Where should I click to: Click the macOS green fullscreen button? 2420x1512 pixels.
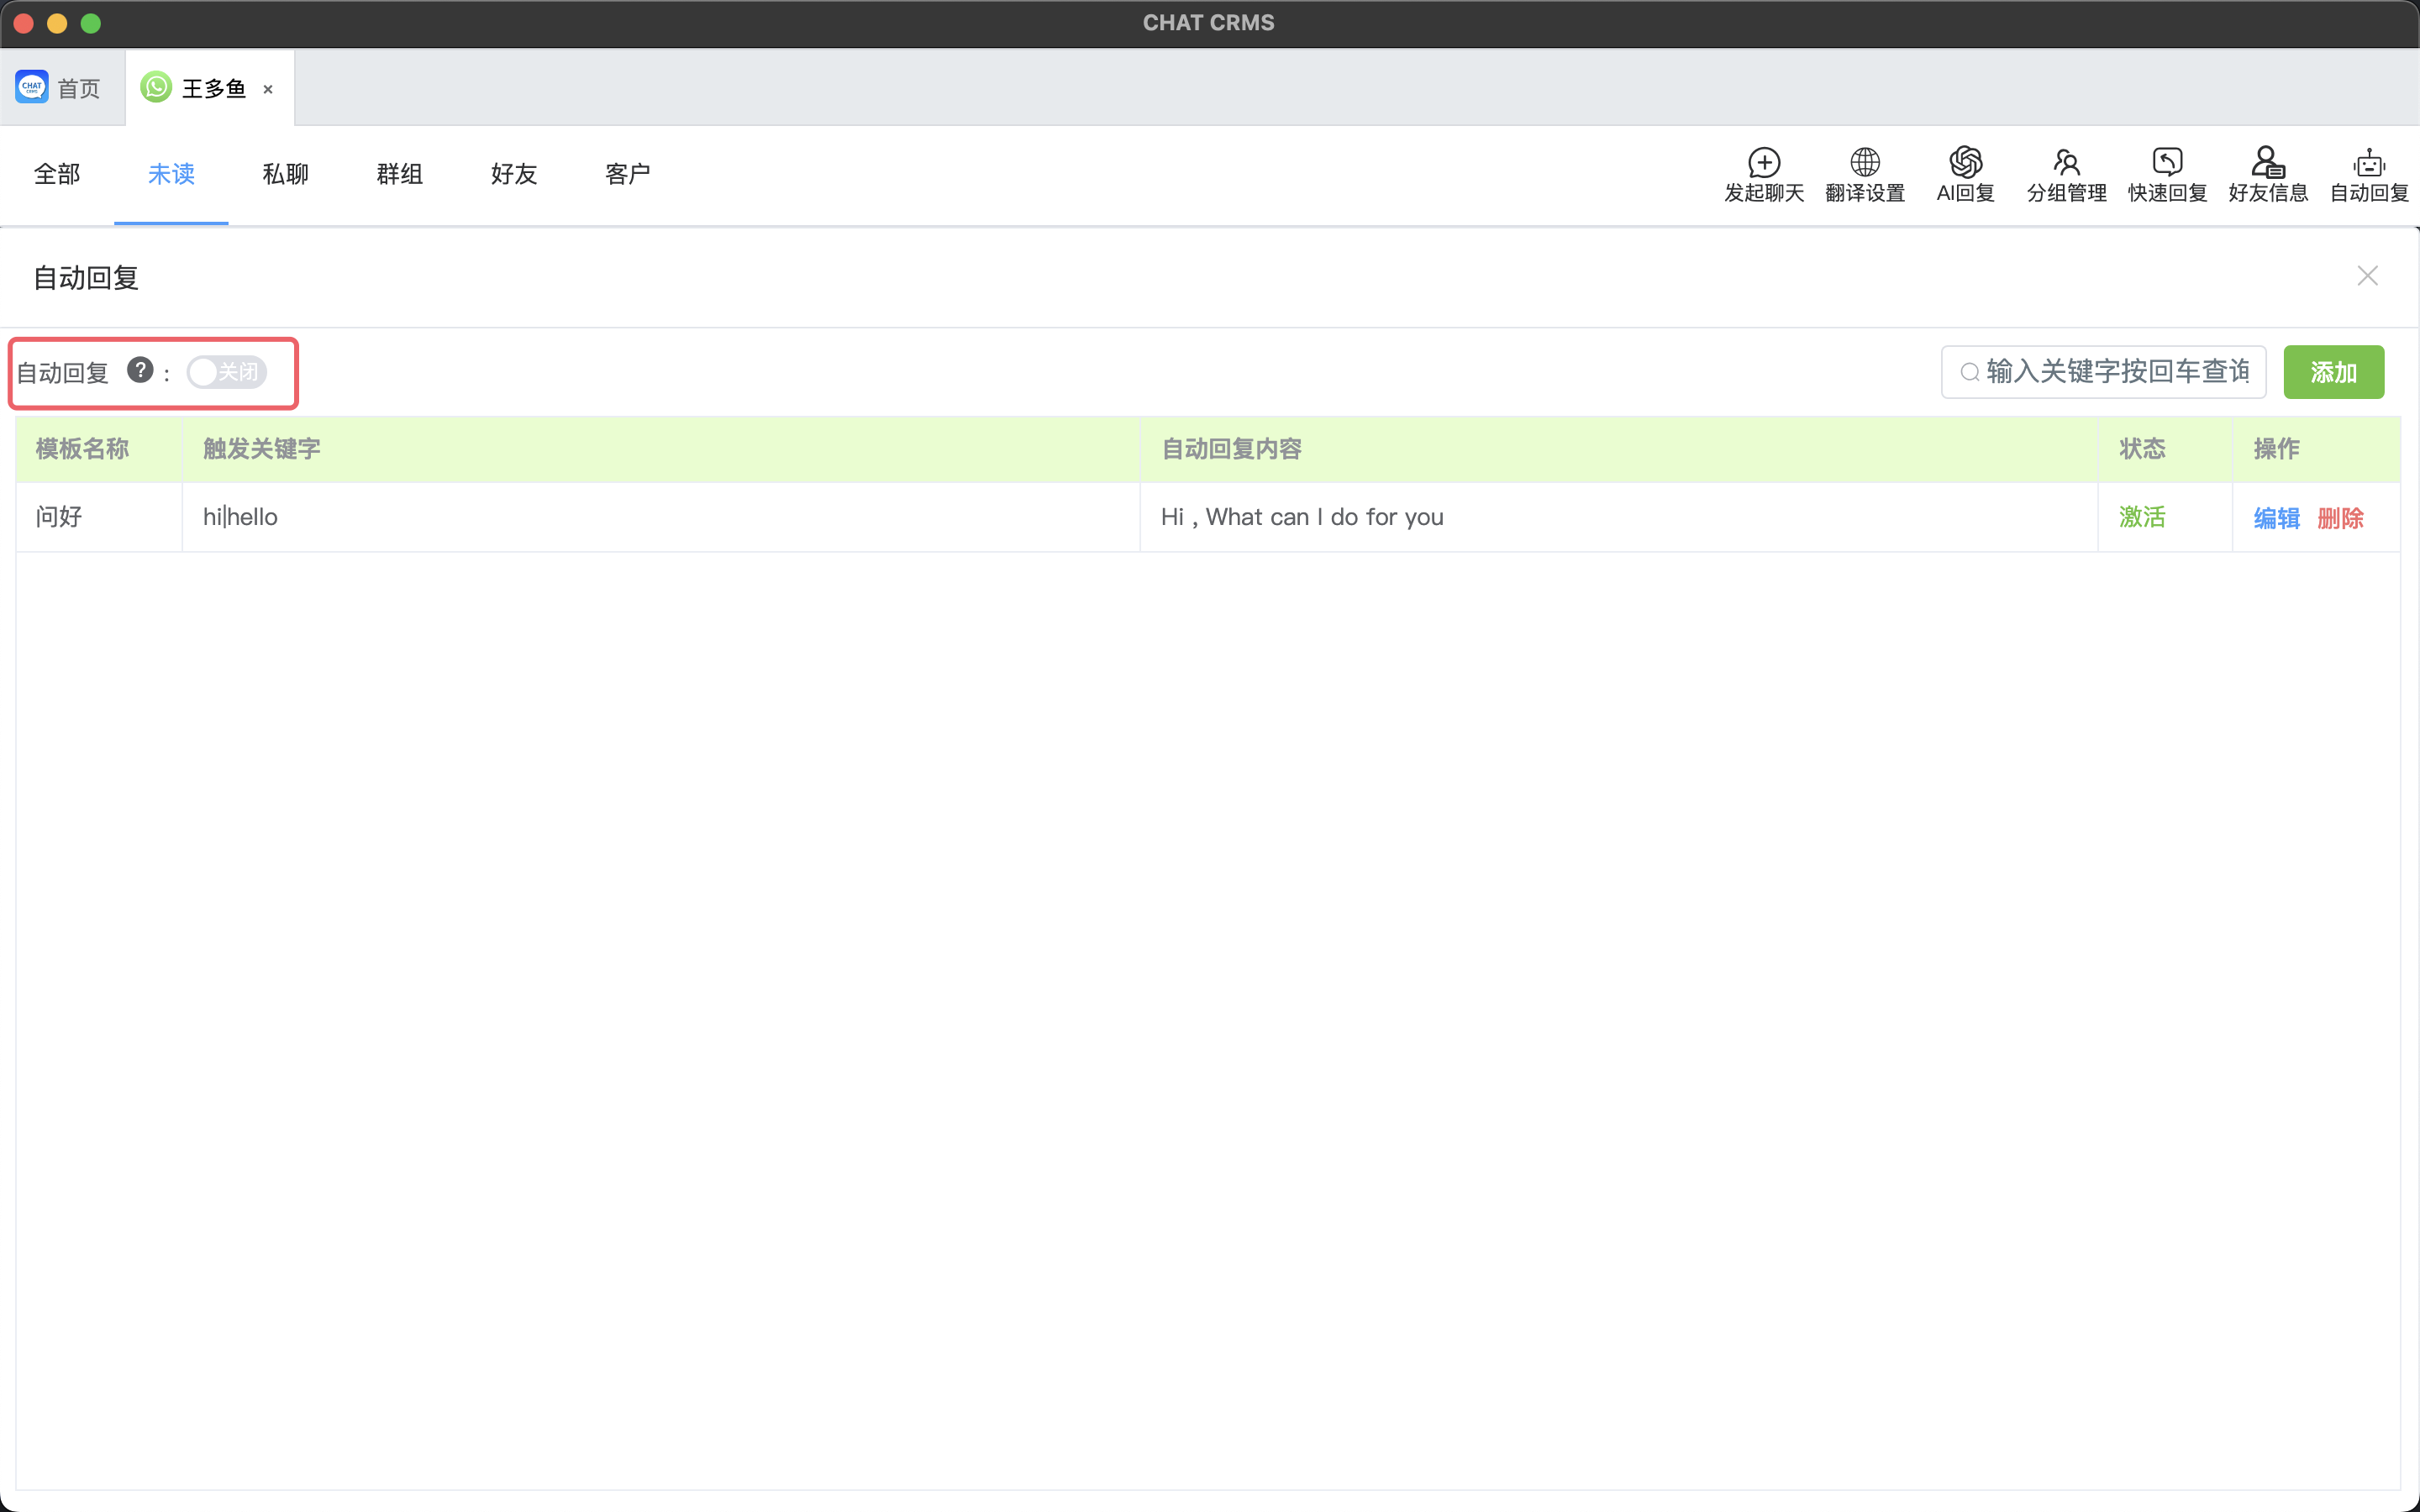91,23
